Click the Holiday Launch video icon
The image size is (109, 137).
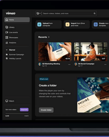pyautogui.click(x=7, y=58)
